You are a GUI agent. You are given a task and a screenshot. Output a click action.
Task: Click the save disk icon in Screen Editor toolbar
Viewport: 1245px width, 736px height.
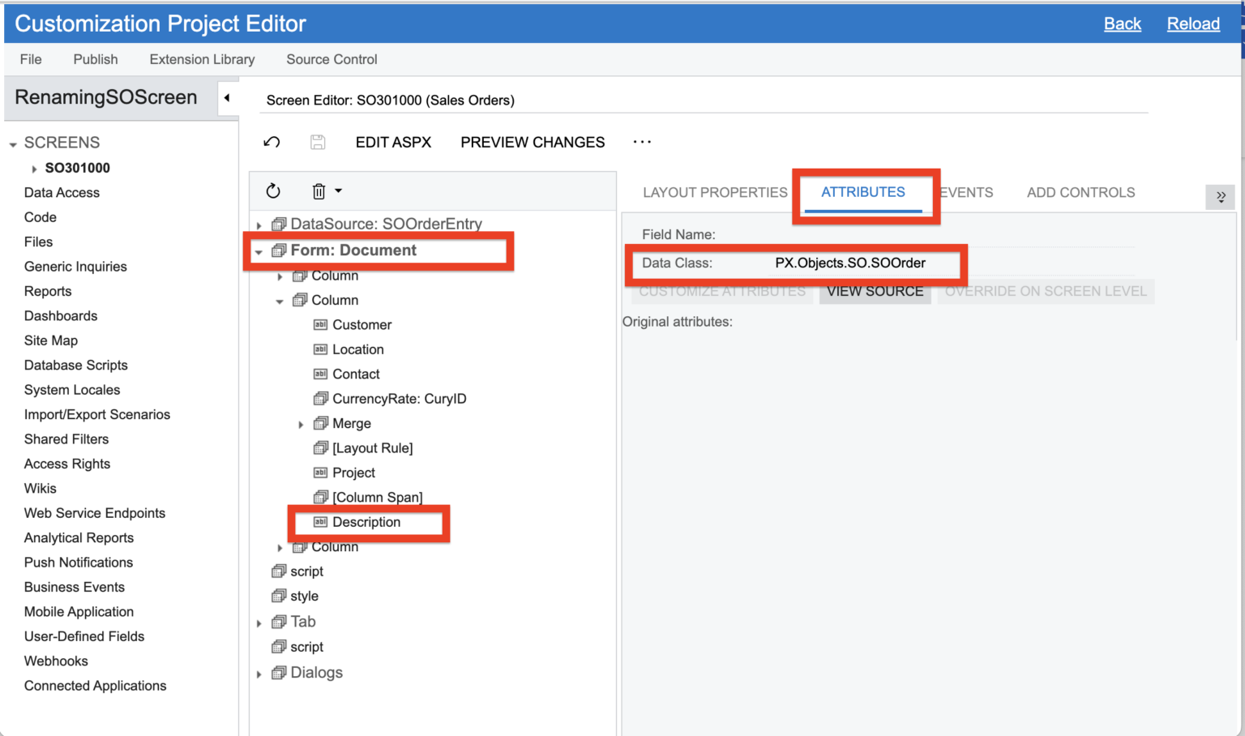(318, 142)
